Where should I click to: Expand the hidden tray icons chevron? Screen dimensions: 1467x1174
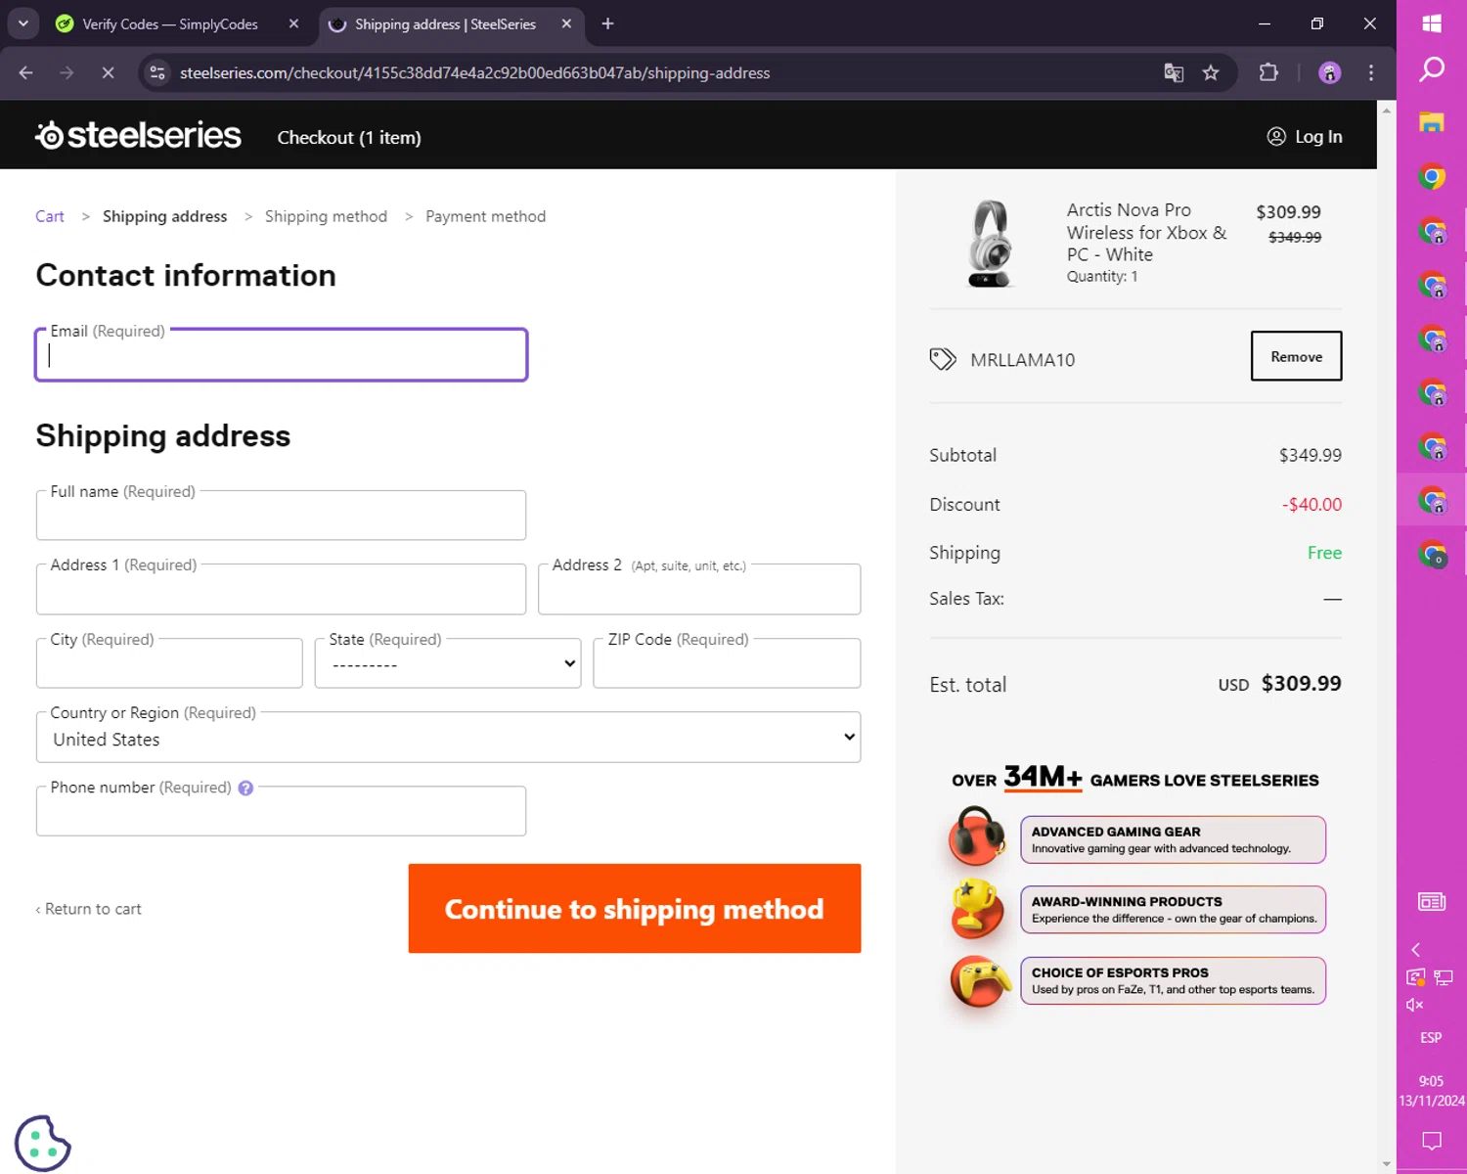coord(1415,950)
